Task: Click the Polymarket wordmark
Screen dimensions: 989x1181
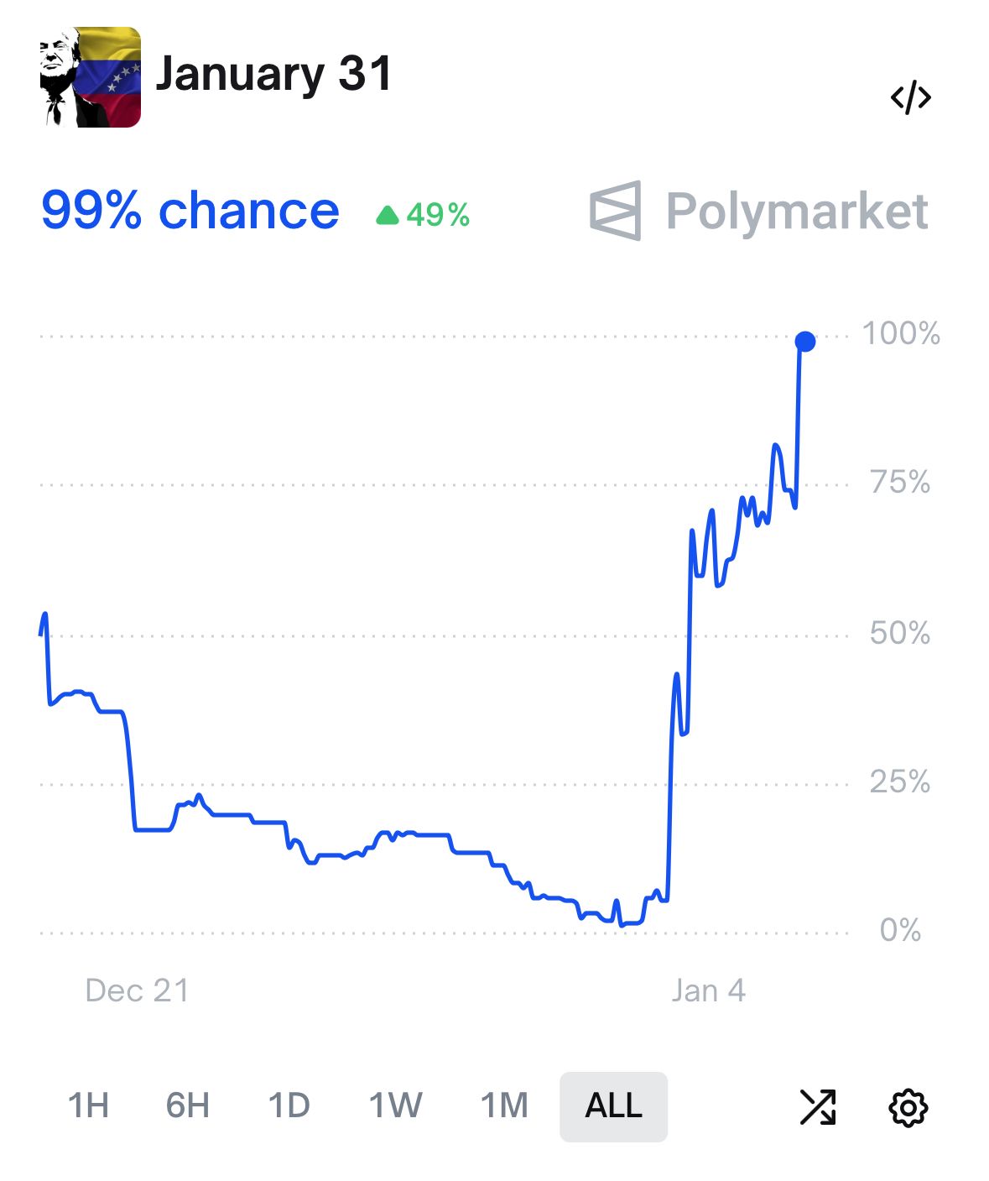Action: (x=797, y=211)
